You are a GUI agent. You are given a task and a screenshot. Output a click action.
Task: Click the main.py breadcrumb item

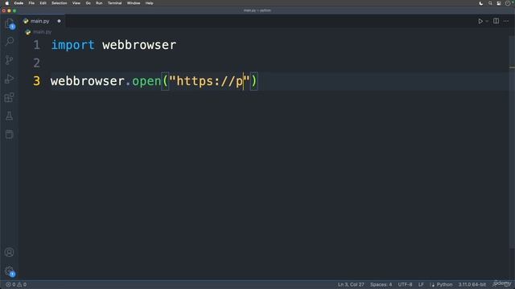click(x=42, y=32)
